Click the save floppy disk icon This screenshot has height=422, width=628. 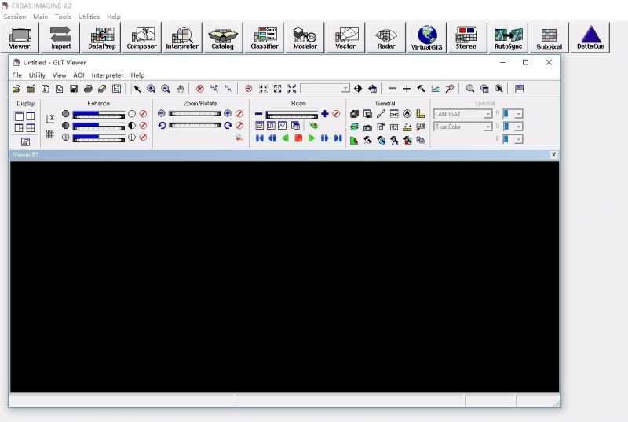(73, 89)
